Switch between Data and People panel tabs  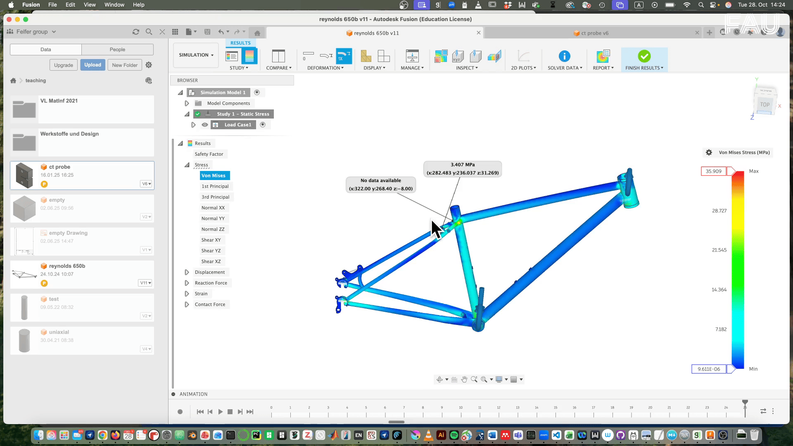click(117, 49)
